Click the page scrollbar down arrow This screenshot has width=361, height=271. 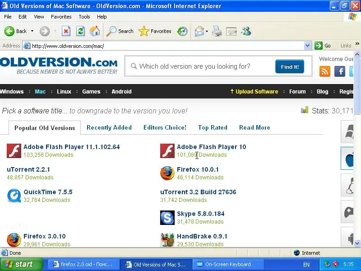point(357,243)
